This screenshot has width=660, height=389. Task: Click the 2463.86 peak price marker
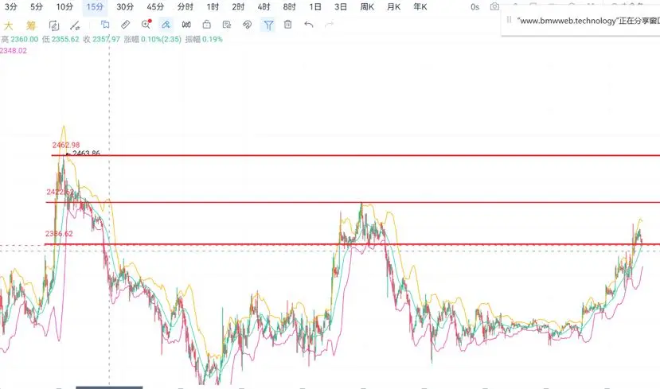(x=86, y=153)
